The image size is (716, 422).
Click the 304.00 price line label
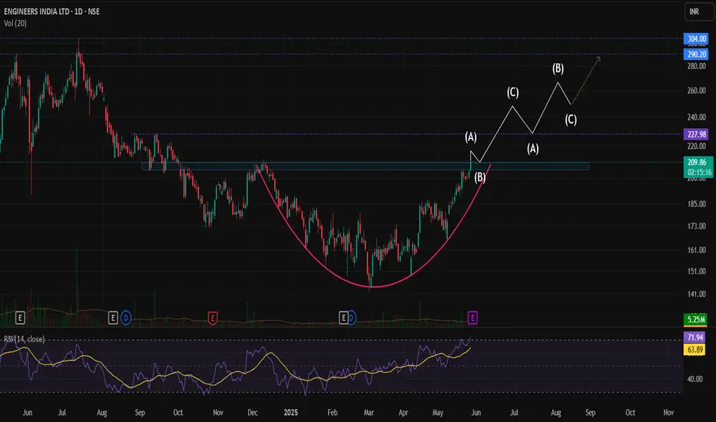[696, 39]
